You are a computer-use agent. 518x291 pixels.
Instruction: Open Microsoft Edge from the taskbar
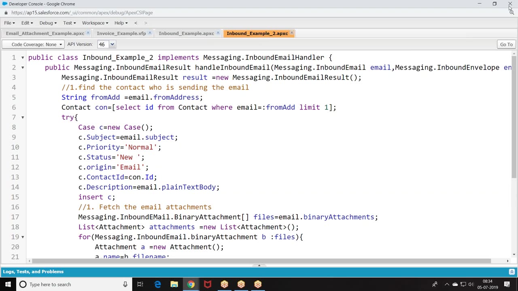[157, 285]
